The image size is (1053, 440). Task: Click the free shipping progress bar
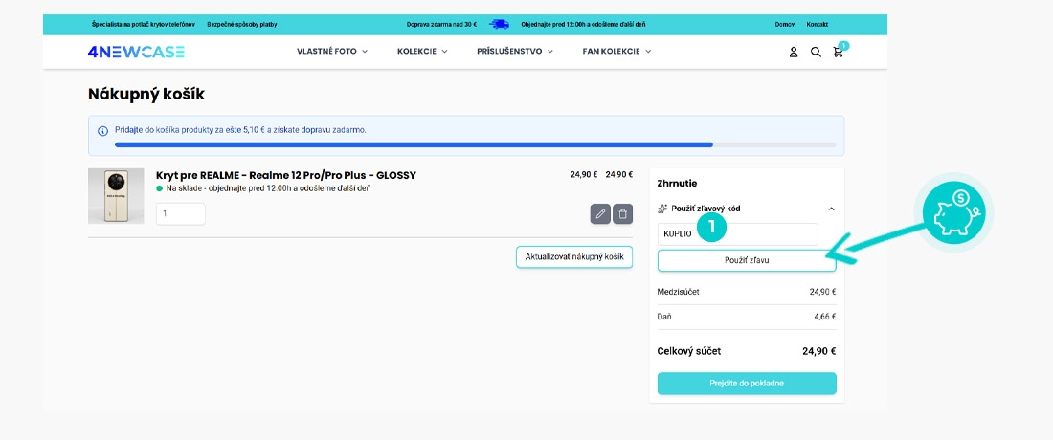coord(476,144)
